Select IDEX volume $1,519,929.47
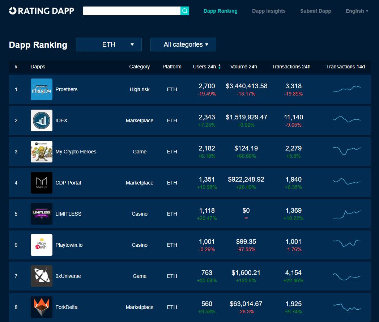Screen dimensions: 379x322 point(247,117)
